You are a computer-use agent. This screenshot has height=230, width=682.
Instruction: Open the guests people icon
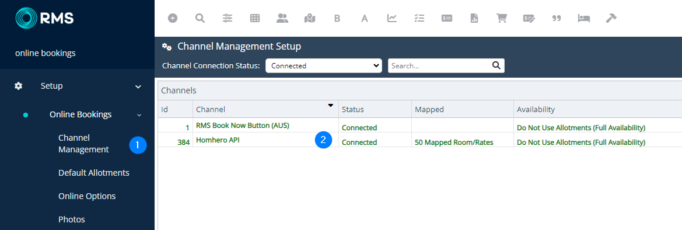coord(282,18)
